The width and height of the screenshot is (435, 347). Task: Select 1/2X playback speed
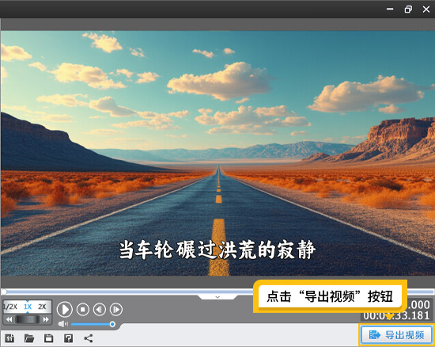point(10,307)
